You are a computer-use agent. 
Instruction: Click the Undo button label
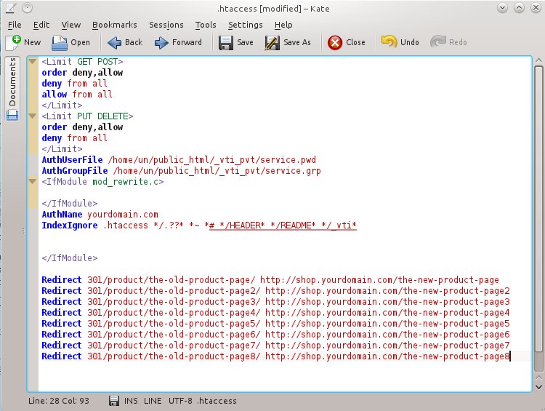409,42
